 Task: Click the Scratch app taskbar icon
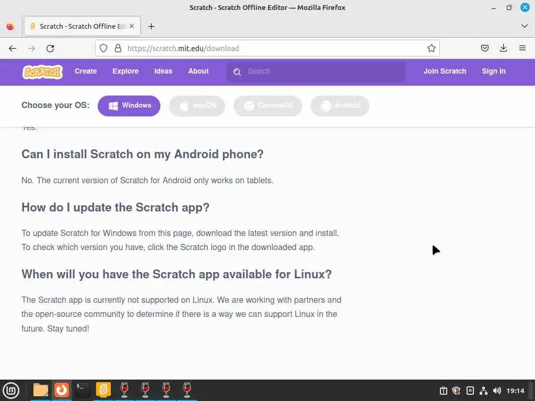tap(103, 390)
